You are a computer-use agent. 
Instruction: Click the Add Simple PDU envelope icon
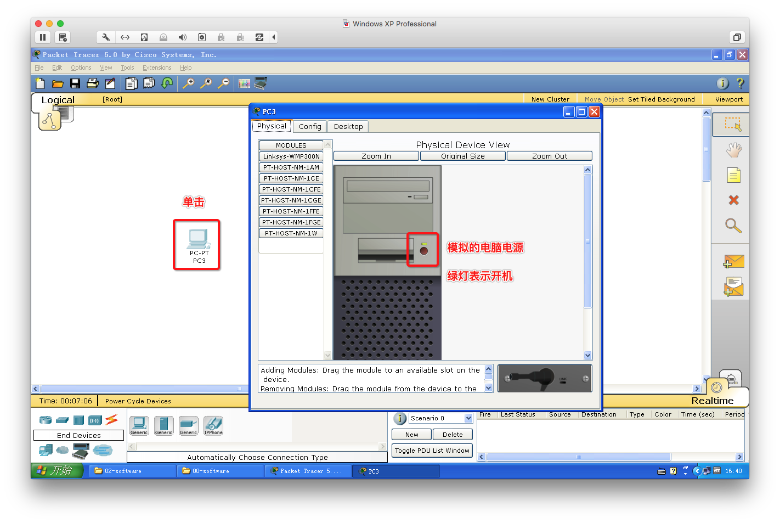click(733, 261)
